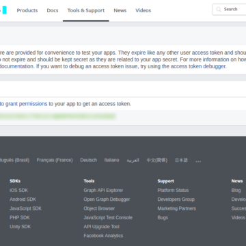Open Object Browser link

[99, 208]
